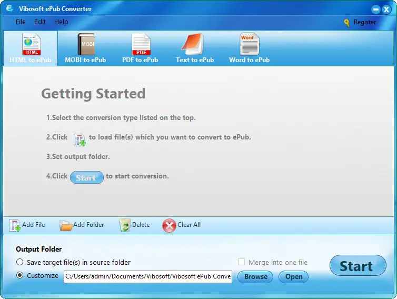Close the ePub Converter window

pyautogui.click(x=386, y=9)
